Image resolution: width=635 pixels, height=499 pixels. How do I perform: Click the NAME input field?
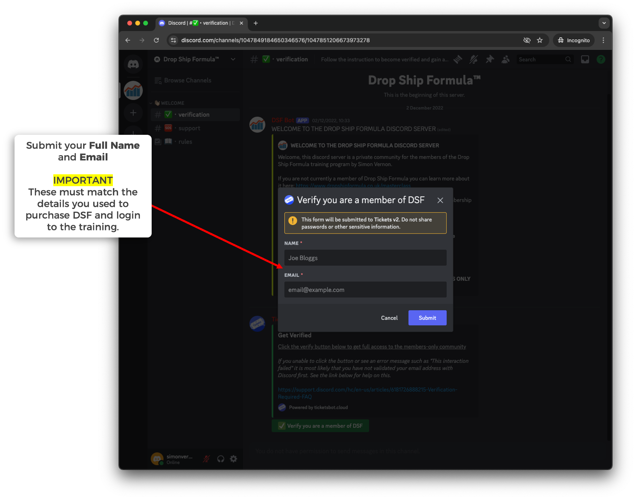[365, 258]
